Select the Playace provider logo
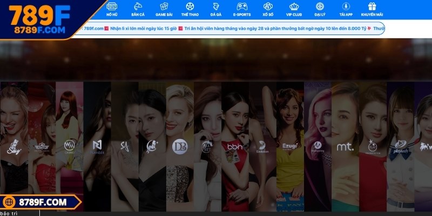Screen dimensions: 432x216 click(x=97, y=146)
